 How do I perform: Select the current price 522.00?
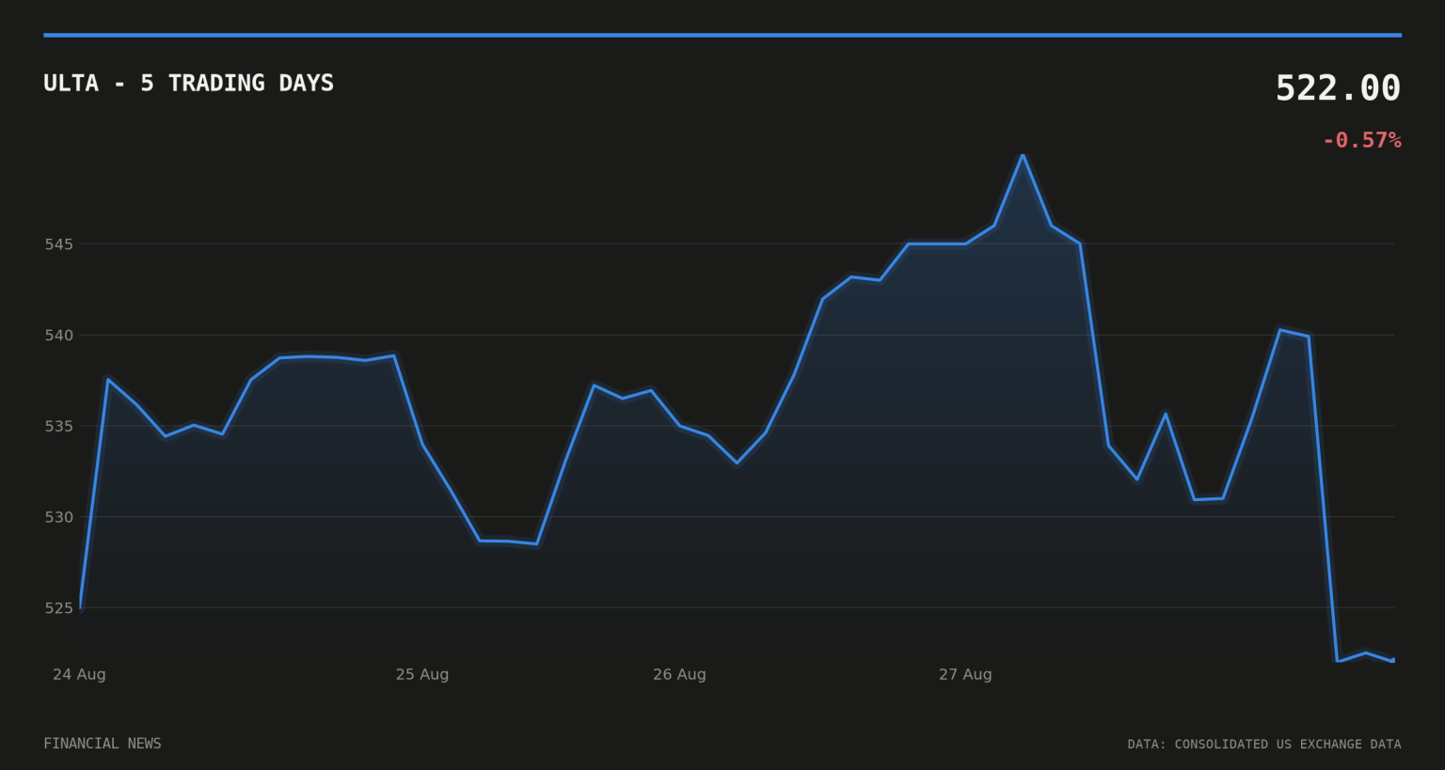point(1338,88)
